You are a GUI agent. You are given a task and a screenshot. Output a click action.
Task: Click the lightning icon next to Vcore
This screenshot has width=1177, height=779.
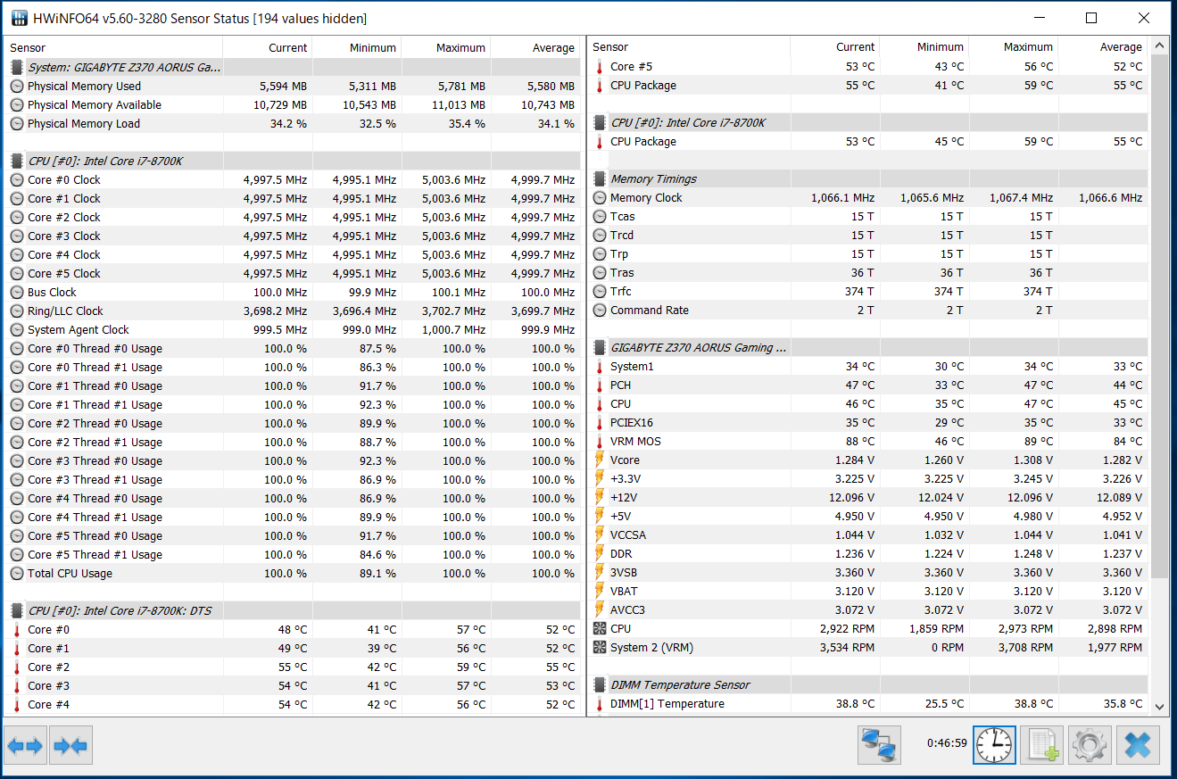click(600, 460)
